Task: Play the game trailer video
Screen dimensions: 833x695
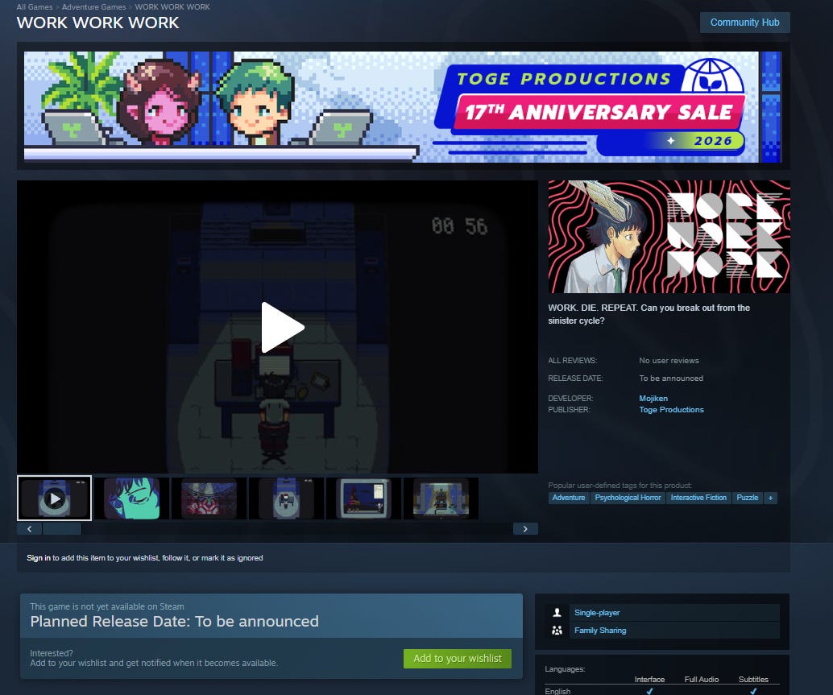Action: click(x=283, y=327)
